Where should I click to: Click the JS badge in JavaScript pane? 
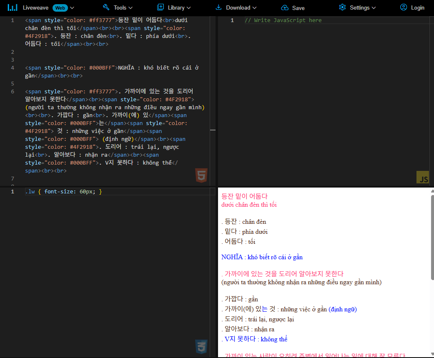coord(423,177)
